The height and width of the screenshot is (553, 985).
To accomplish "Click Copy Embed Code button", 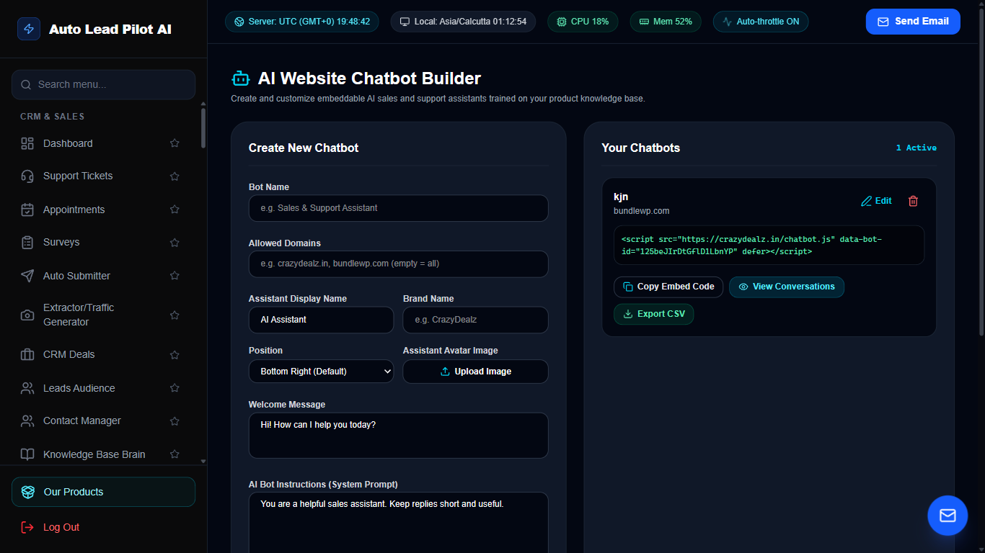I will pos(668,287).
